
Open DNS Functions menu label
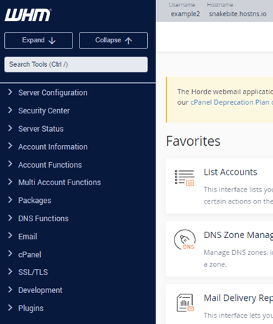point(44,218)
